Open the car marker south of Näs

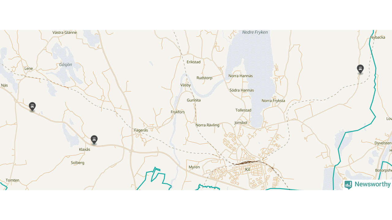(x=32, y=107)
